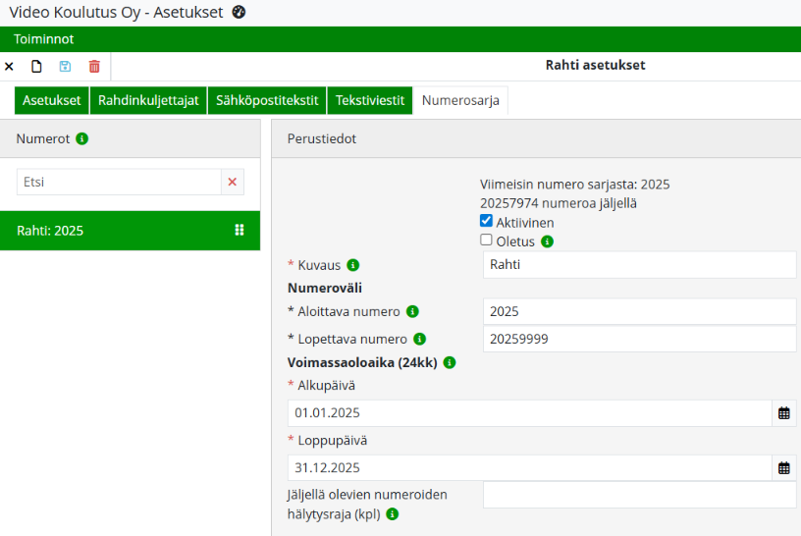Click the Lopettava numero input field
801x536 pixels.
coord(639,339)
